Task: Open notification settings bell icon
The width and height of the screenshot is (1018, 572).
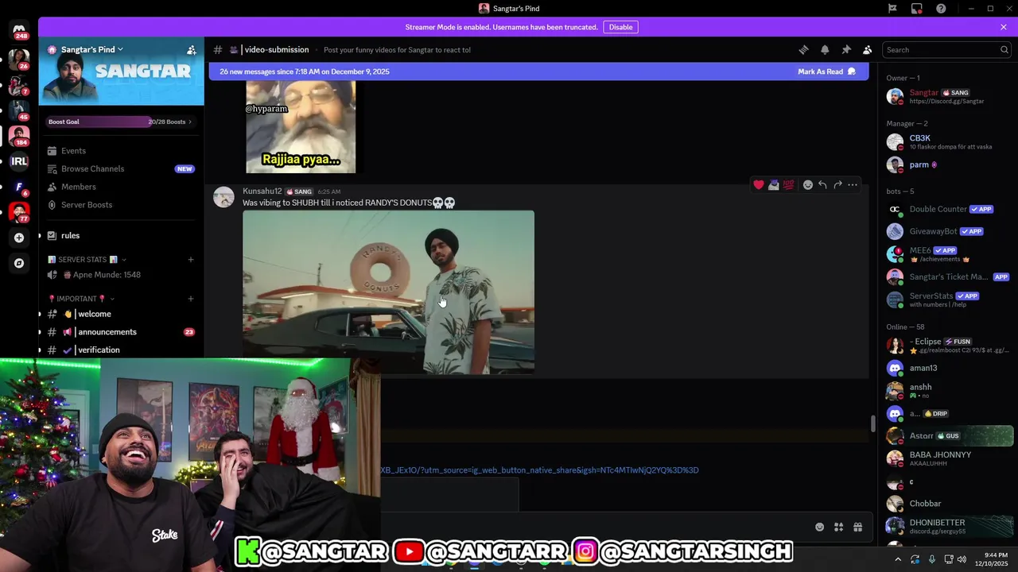Action: coord(825,49)
